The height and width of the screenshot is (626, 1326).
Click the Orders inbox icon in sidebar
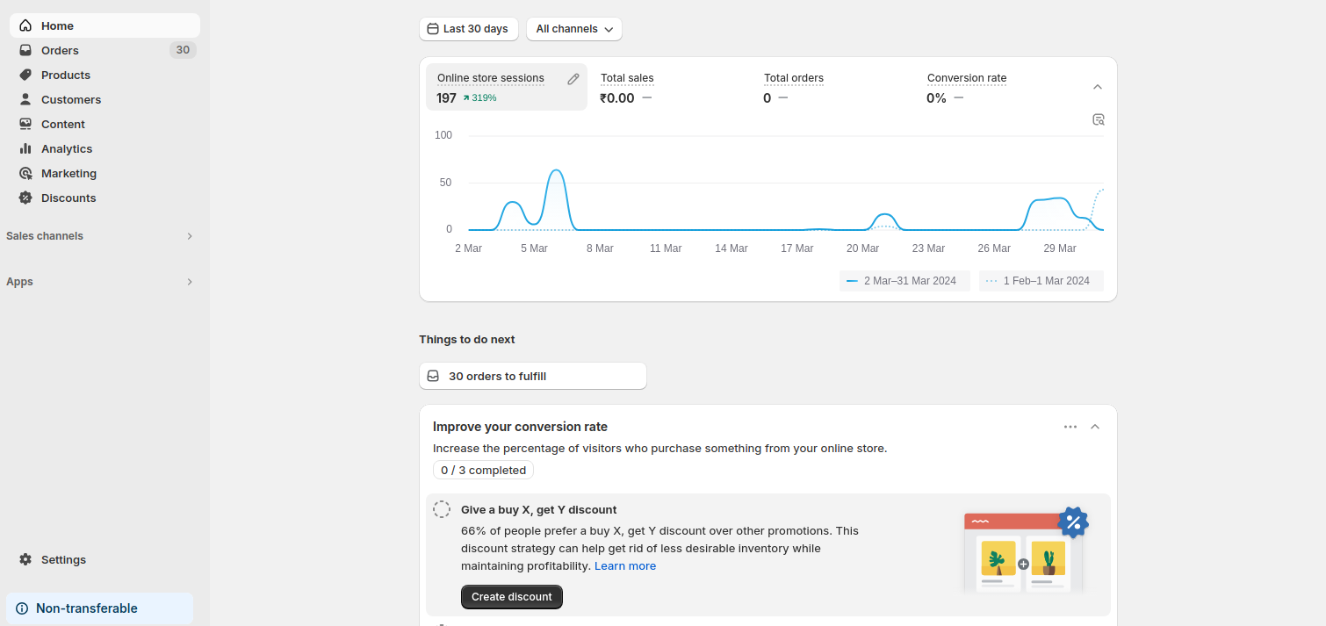[x=25, y=51]
